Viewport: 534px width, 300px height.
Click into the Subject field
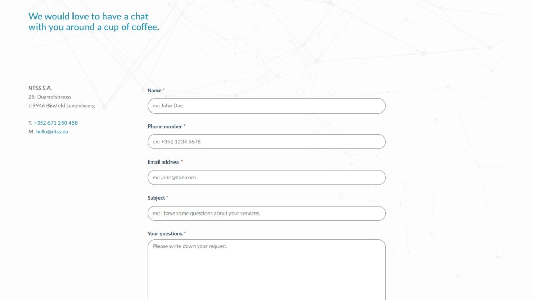[266, 213]
